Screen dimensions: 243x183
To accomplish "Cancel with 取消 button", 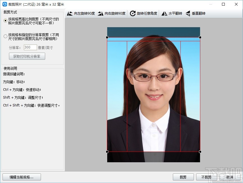I will coord(230,177).
